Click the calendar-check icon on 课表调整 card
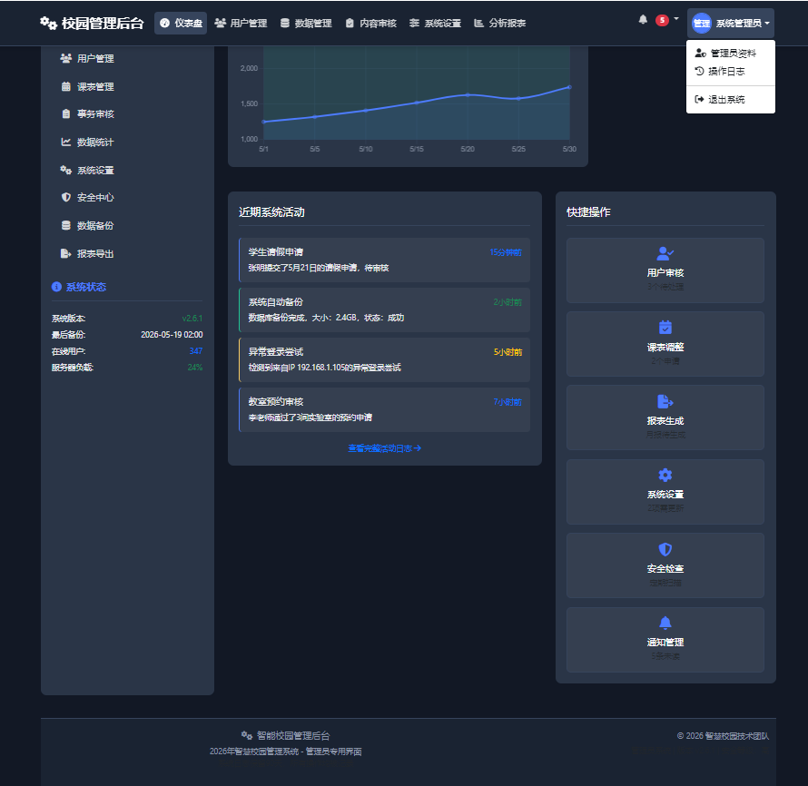 665,327
